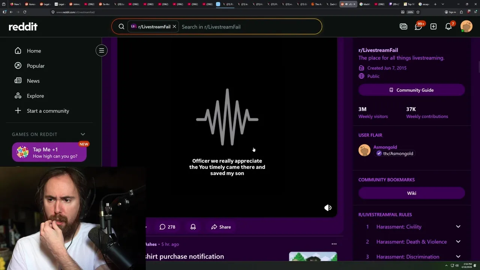Open the Community Guide

412,90
